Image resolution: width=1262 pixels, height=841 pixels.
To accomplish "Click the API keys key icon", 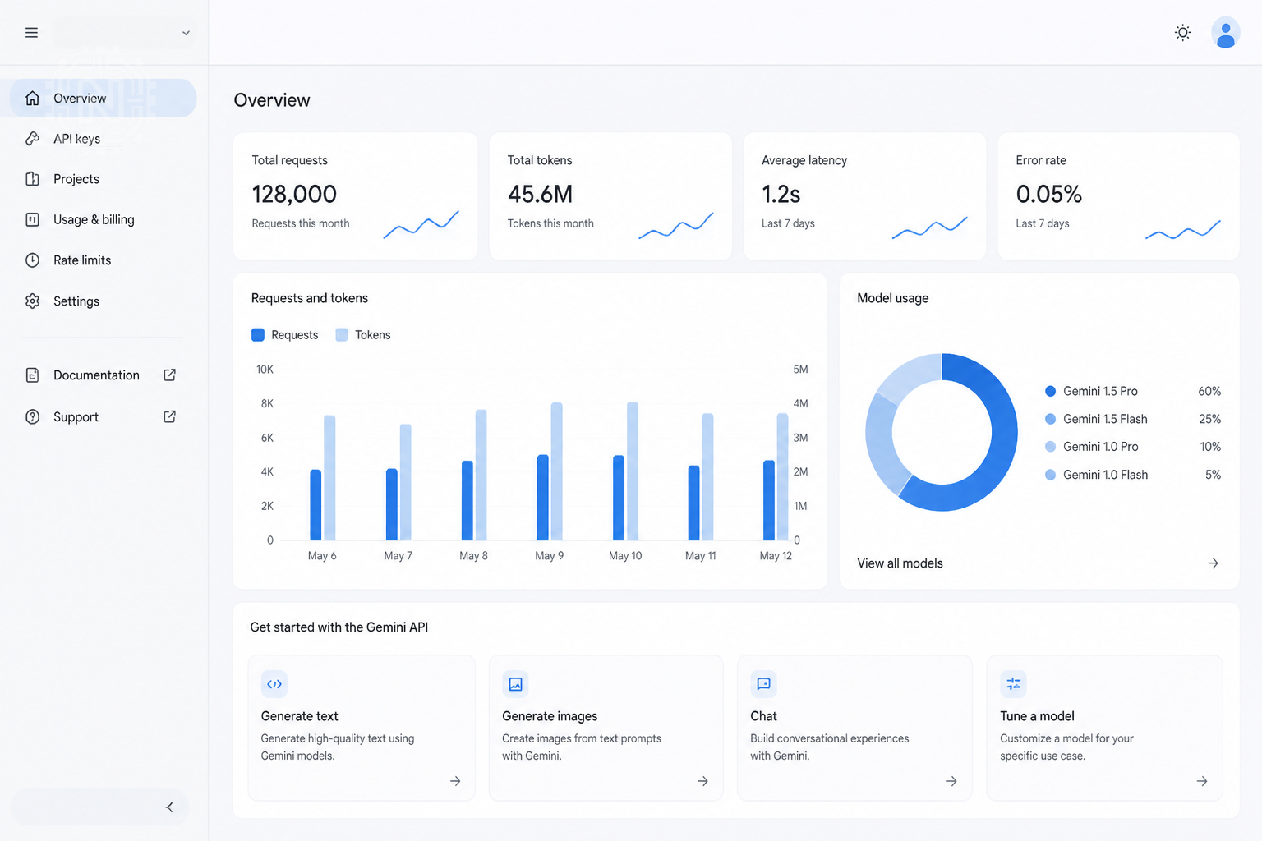I will [32, 139].
